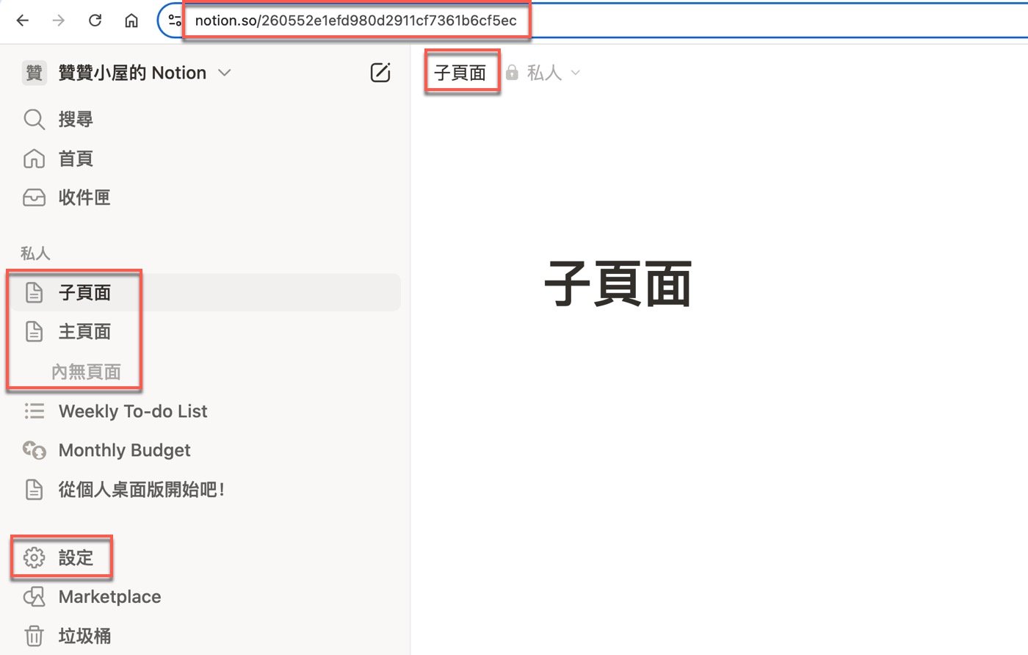
Task: Go back with the browser back arrow
Action: pyautogui.click(x=23, y=21)
